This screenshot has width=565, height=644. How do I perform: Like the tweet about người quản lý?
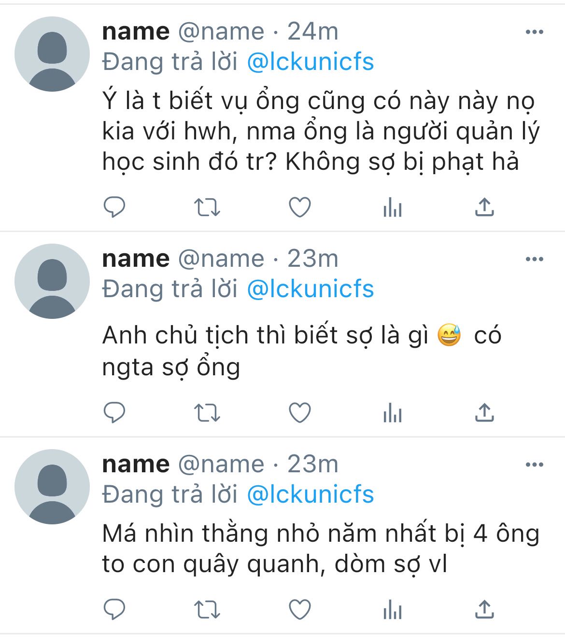click(300, 207)
